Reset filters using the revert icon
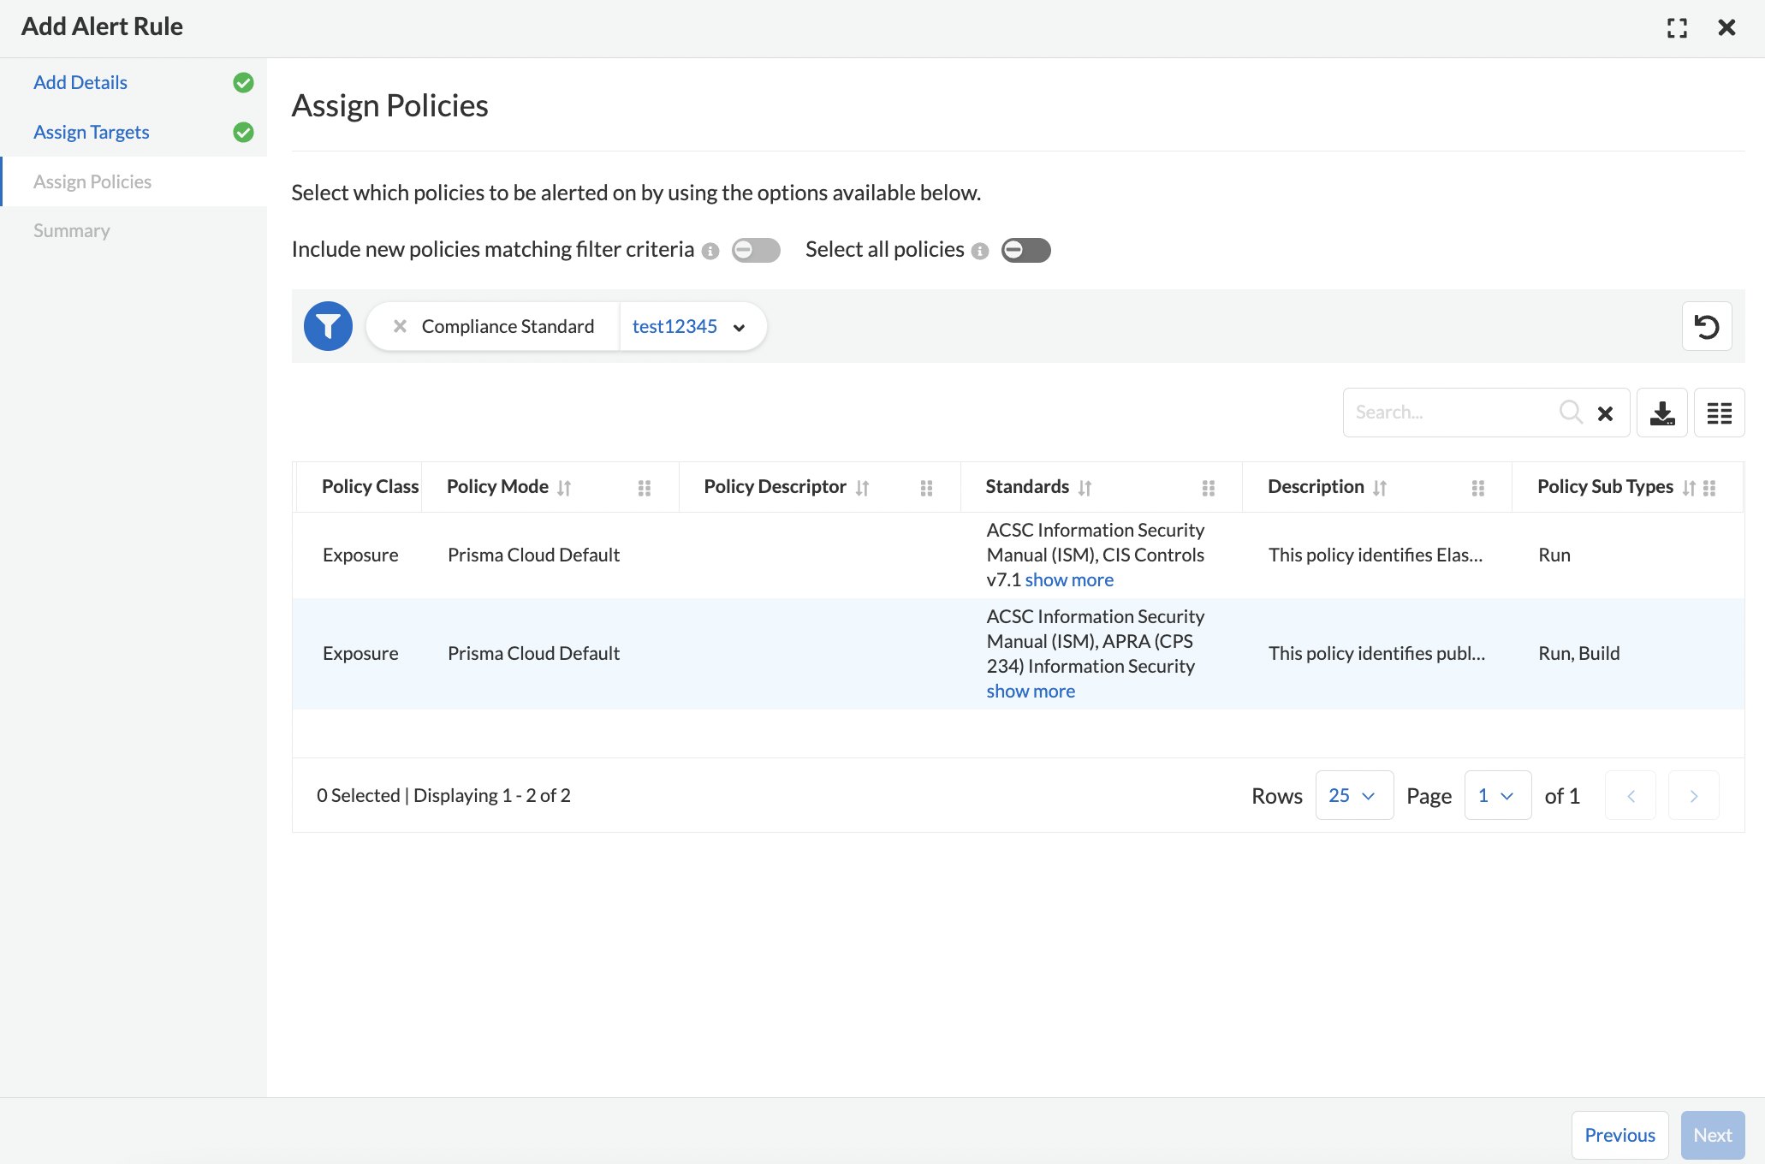1765x1164 pixels. (x=1707, y=326)
